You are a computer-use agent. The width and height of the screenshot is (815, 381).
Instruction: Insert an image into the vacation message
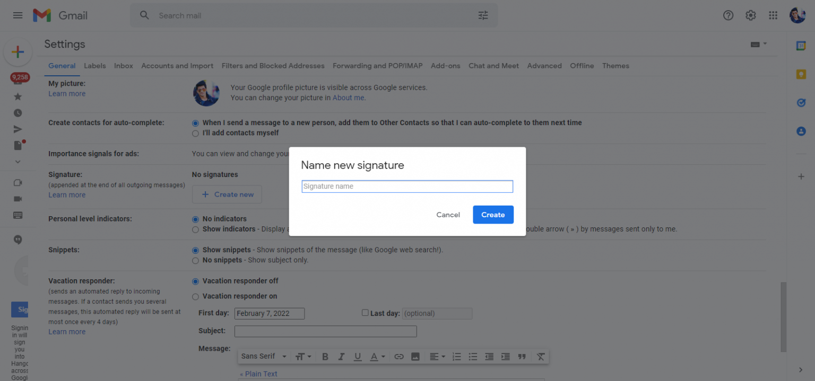415,356
